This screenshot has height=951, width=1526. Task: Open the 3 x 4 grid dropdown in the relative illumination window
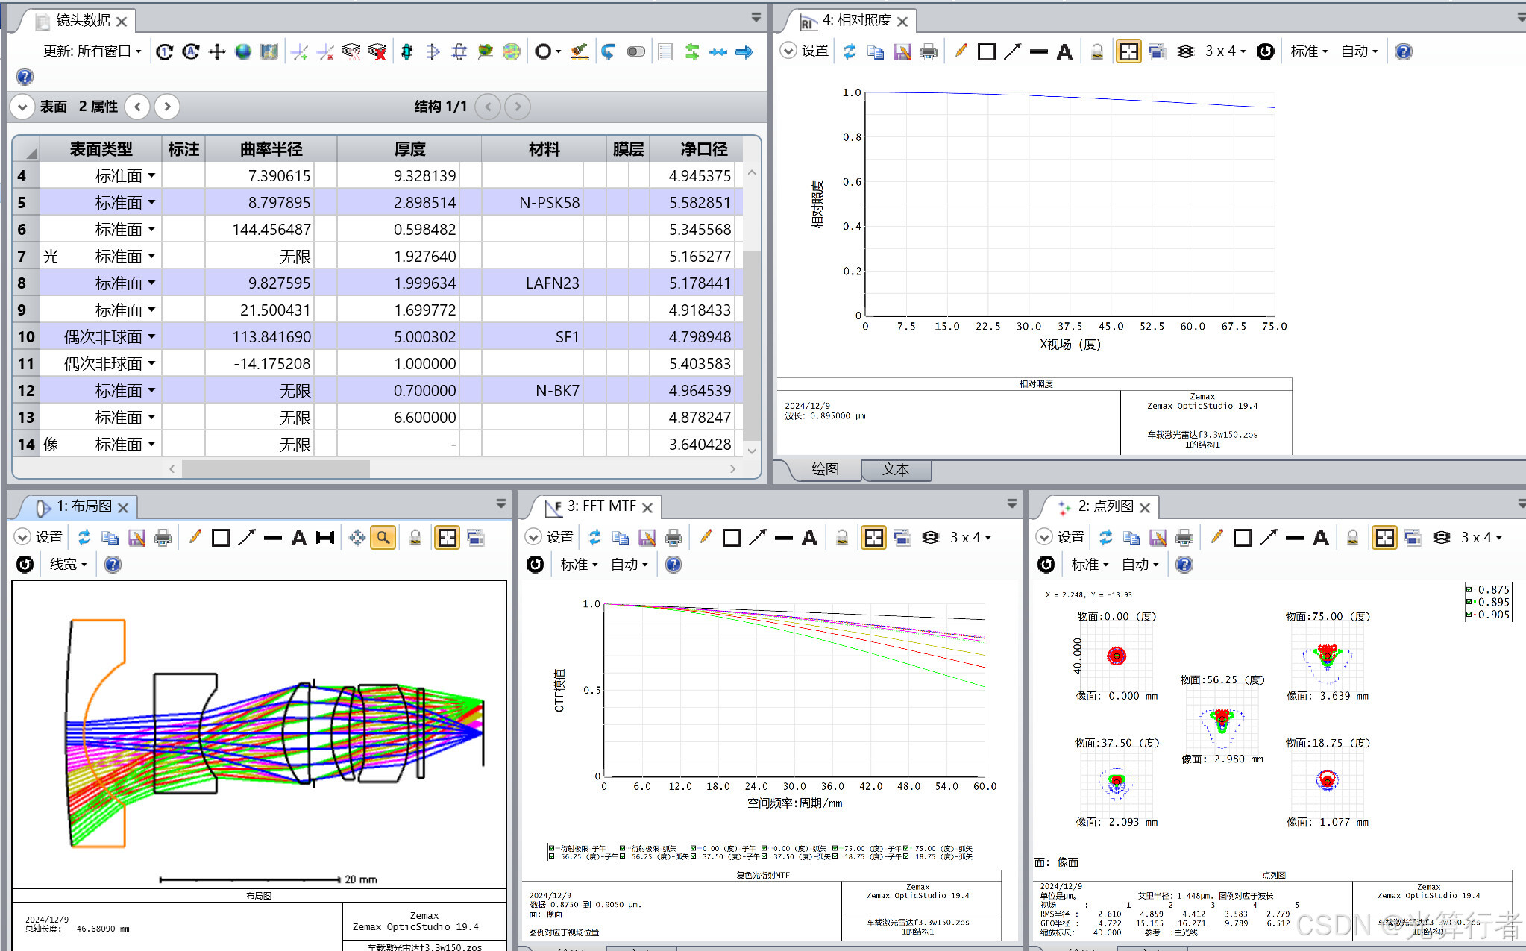click(1226, 51)
